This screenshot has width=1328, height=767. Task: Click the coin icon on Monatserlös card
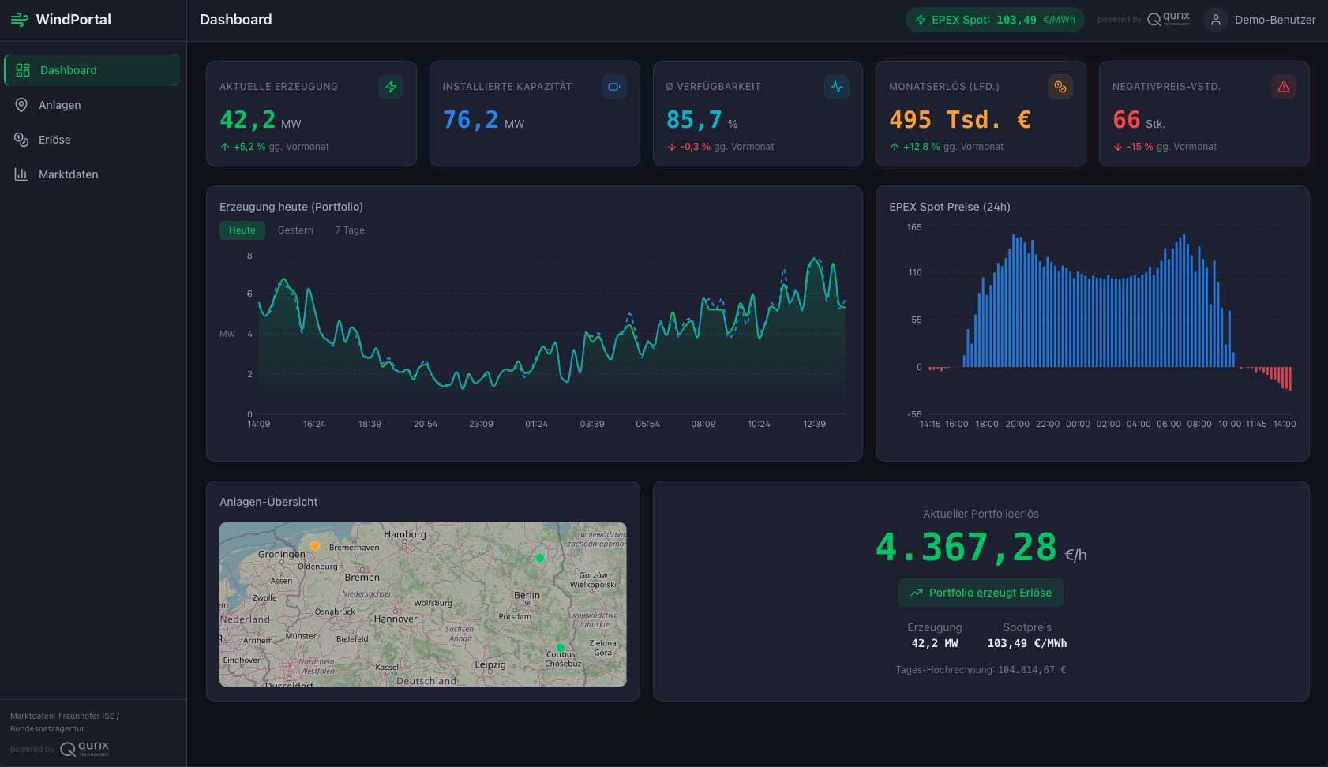[1060, 87]
